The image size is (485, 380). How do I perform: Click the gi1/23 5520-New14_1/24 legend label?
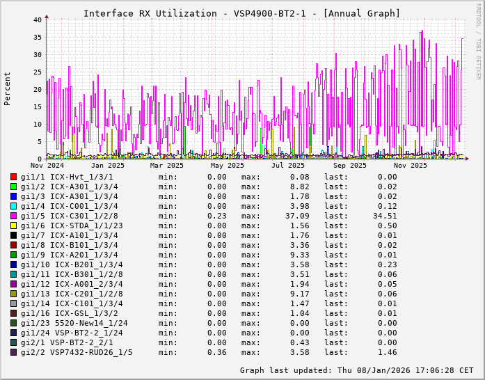click(x=74, y=323)
